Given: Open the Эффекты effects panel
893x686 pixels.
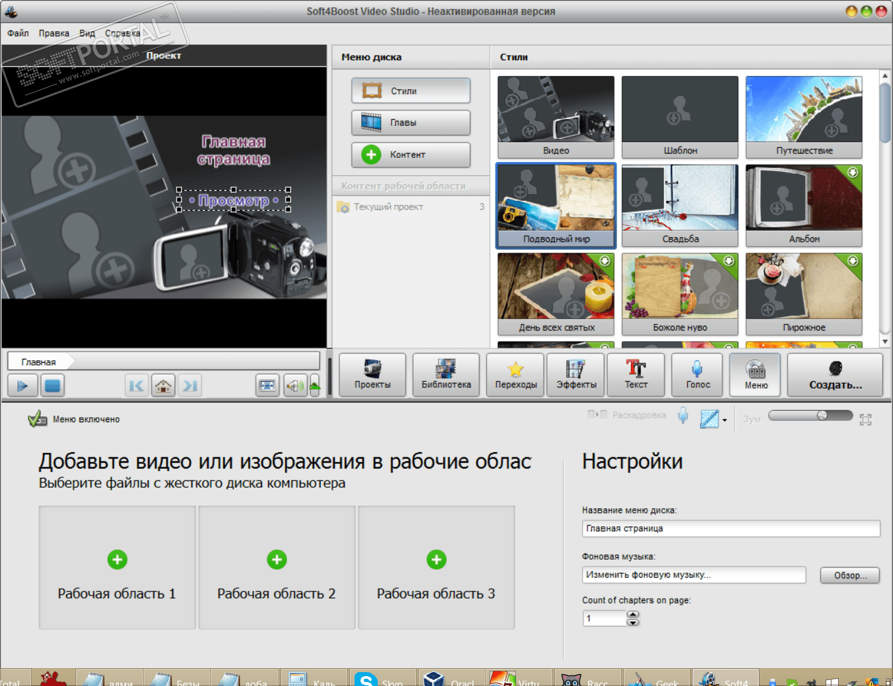Looking at the screenshot, I should coord(576,375).
